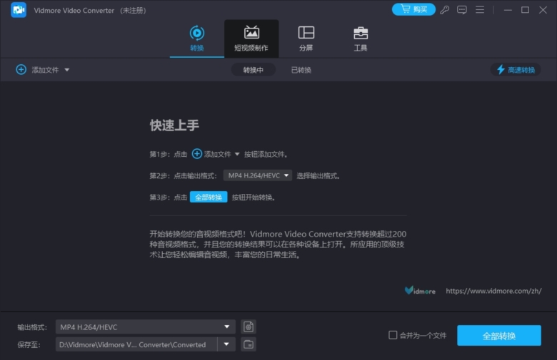Viewport: 557px width, 360px height.
Task: Open the feedback chat icon
Action: pos(462,10)
